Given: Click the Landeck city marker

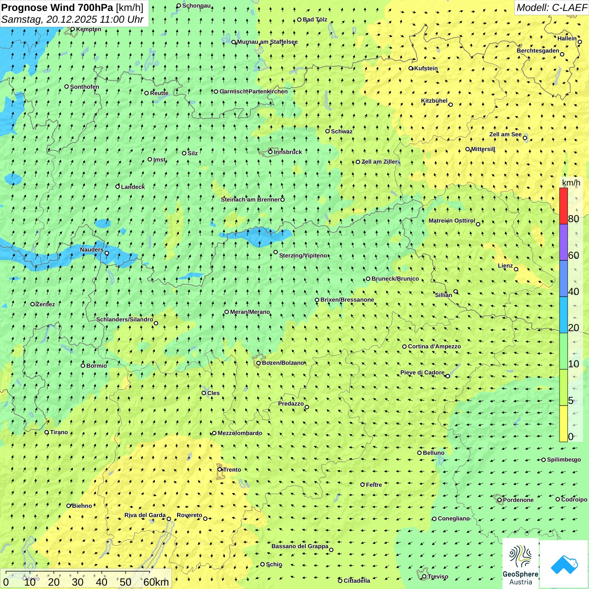Looking at the screenshot, I should (118, 186).
